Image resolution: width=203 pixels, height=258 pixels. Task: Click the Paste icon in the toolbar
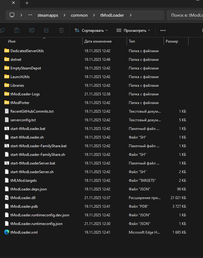pos(17,30)
